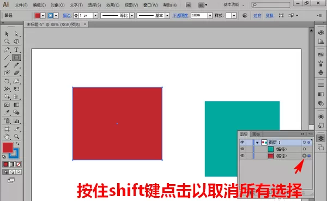Image resolution: width=327 pixels, height=201 pixels.
Task: Select the Pen tool
Action: coord(7,50)
